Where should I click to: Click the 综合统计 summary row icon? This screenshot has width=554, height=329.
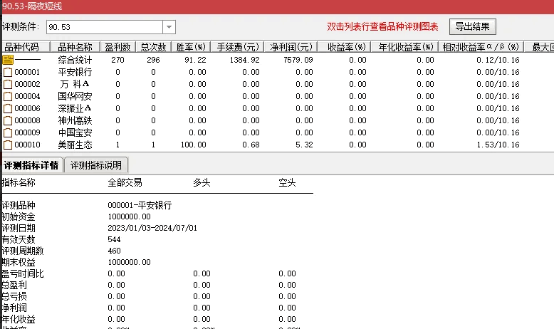(8, 60)
